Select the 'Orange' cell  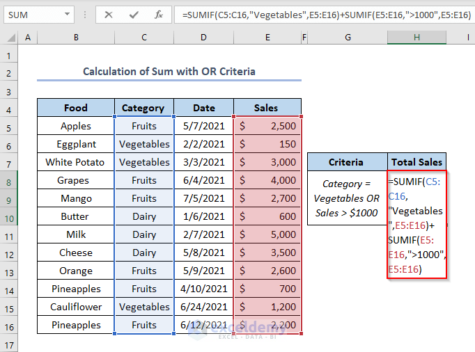pyautogui.click(x=76, y=271)
